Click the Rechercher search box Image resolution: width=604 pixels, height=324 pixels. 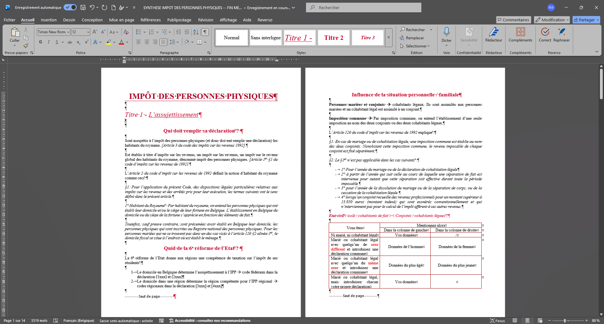pyautogui.click(x=363, y=8)
